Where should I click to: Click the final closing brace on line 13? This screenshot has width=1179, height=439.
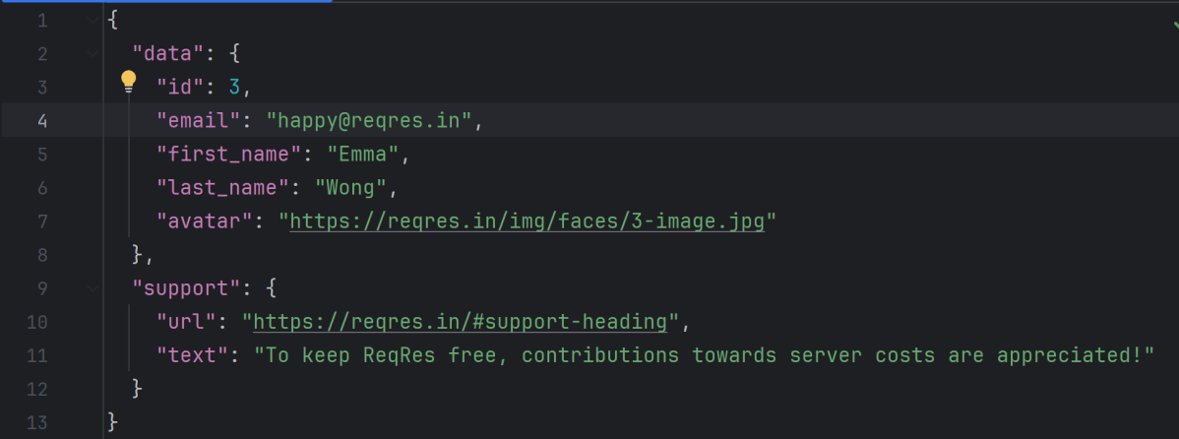tap(112, 422)
